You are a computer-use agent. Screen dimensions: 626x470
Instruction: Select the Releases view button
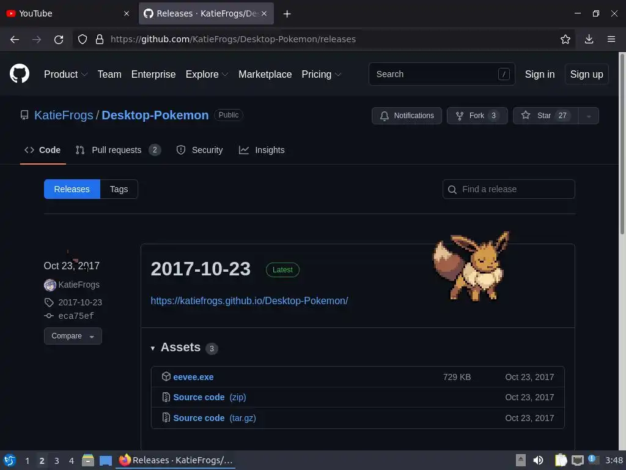tap(72, 189)
